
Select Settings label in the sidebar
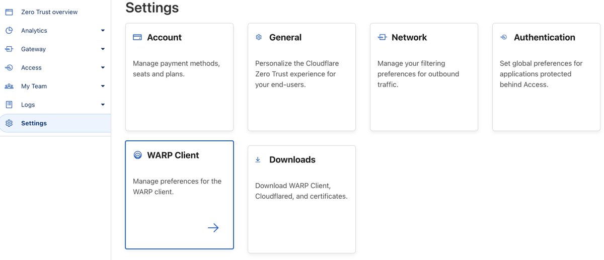coord(34,123)
